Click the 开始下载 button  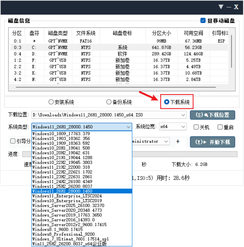[212, 142]
